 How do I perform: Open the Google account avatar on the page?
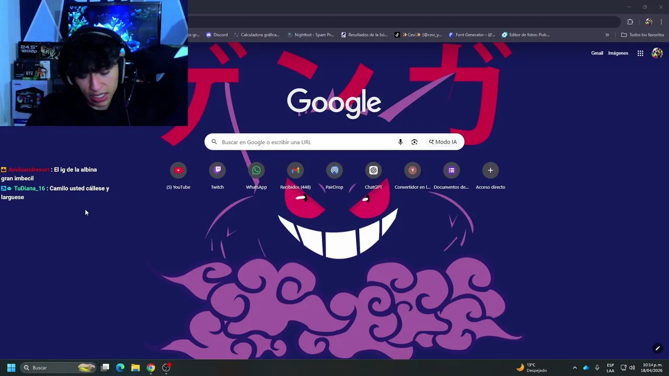[657, 53]
